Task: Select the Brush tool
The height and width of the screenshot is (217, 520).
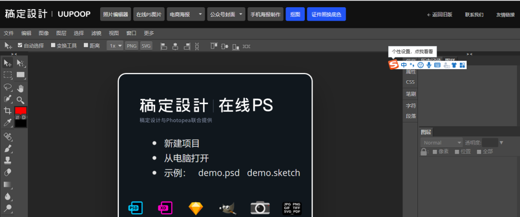Action: point(8,148)
